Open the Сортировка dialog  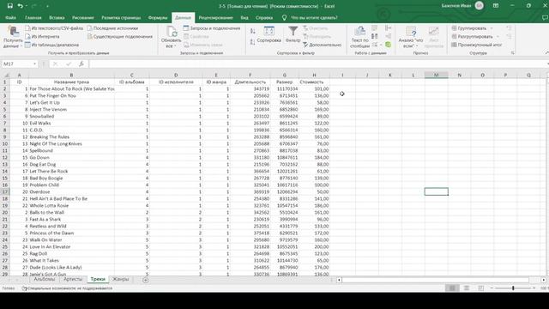pos(268,35)
